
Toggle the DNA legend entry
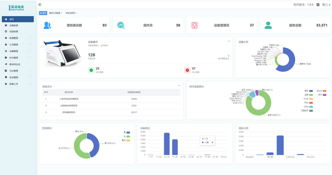tap(311, 106)
